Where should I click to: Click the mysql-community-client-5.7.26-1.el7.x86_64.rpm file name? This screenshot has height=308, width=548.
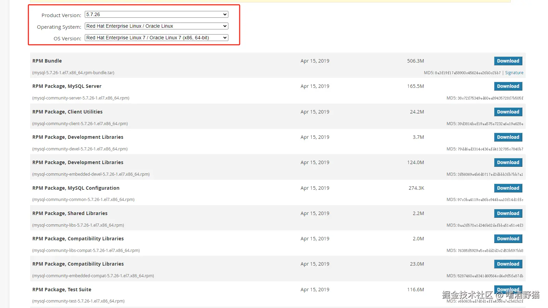[80, 124]
